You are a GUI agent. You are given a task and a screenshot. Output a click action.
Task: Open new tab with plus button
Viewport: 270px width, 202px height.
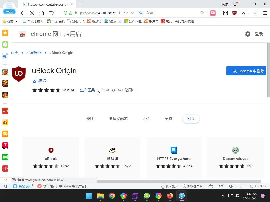pyautogui.click(x=81, y=4)
